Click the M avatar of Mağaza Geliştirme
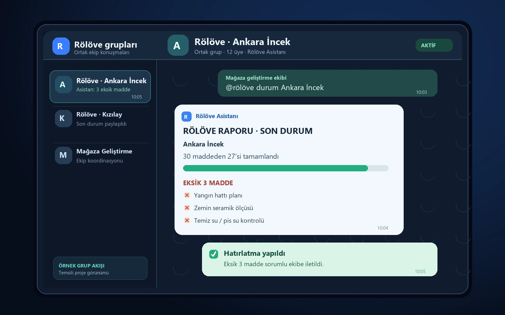The height and width of the screenshot is (315, 505). 63,155
